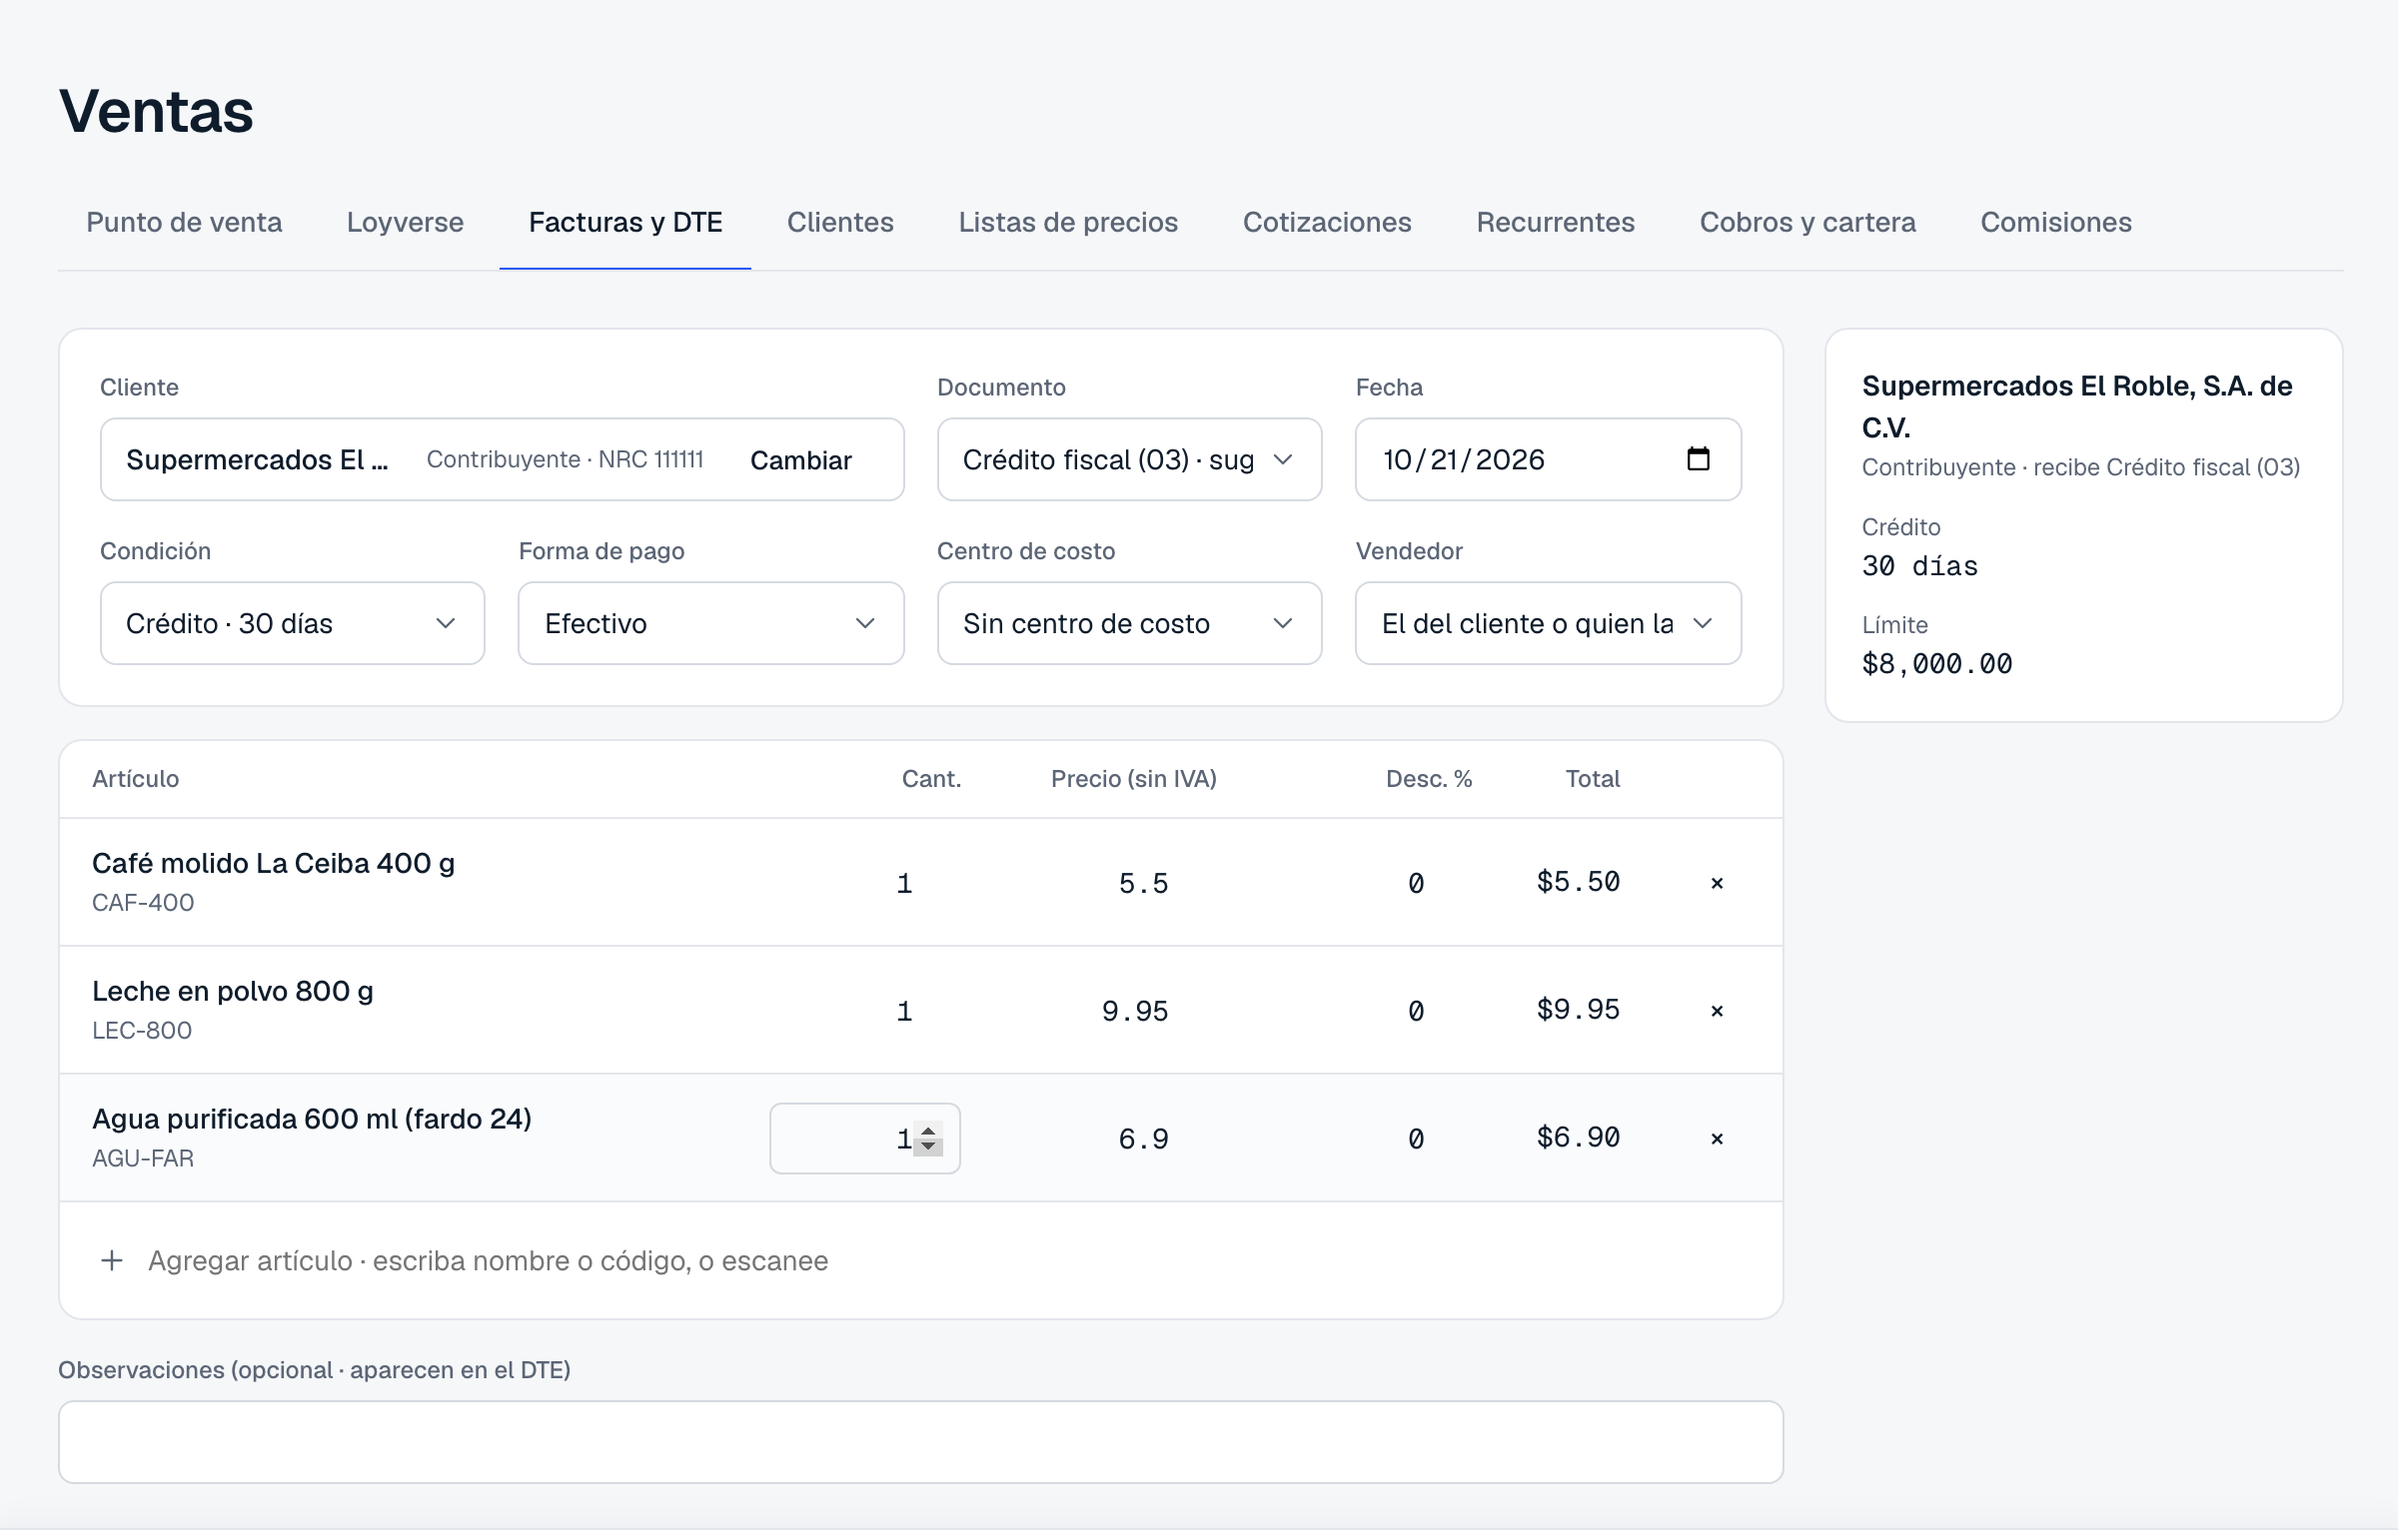Viewport: 2398px width, 1538px height.
Task: Open the Condición dropdown
Action: pyautogui.click(x=293, y=623)
